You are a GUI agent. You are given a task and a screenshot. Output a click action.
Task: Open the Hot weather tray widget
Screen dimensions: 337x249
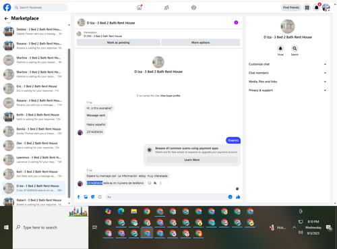click(x=278, y=227)
